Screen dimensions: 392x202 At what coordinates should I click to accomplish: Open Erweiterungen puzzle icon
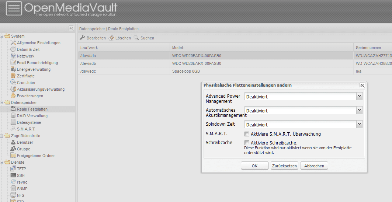point(13,96)
